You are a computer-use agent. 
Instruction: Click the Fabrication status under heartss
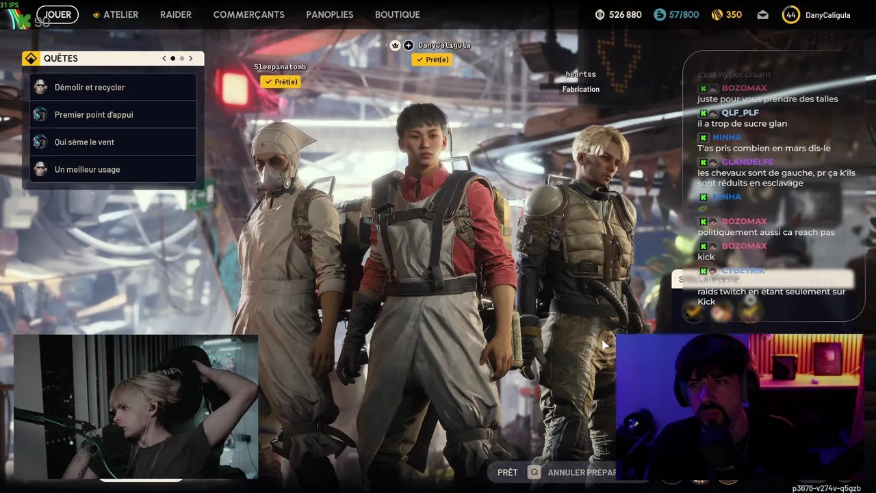pos(581,89)
